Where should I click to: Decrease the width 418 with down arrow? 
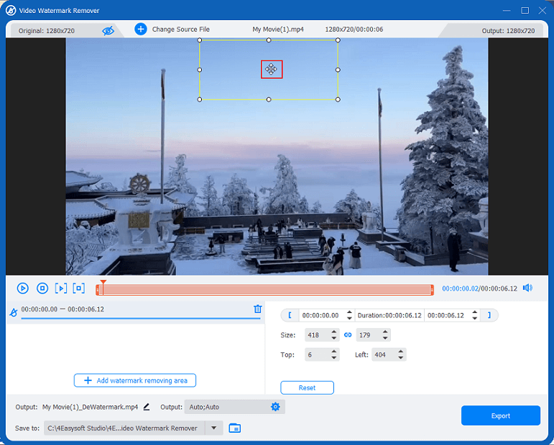(x=334, y=338)
